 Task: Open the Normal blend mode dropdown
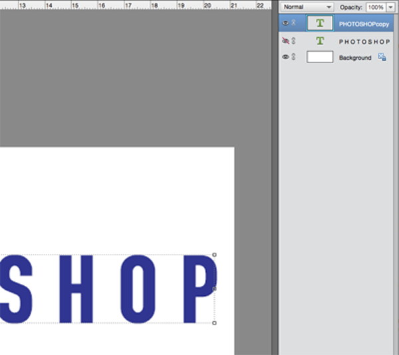click(307, 7)
